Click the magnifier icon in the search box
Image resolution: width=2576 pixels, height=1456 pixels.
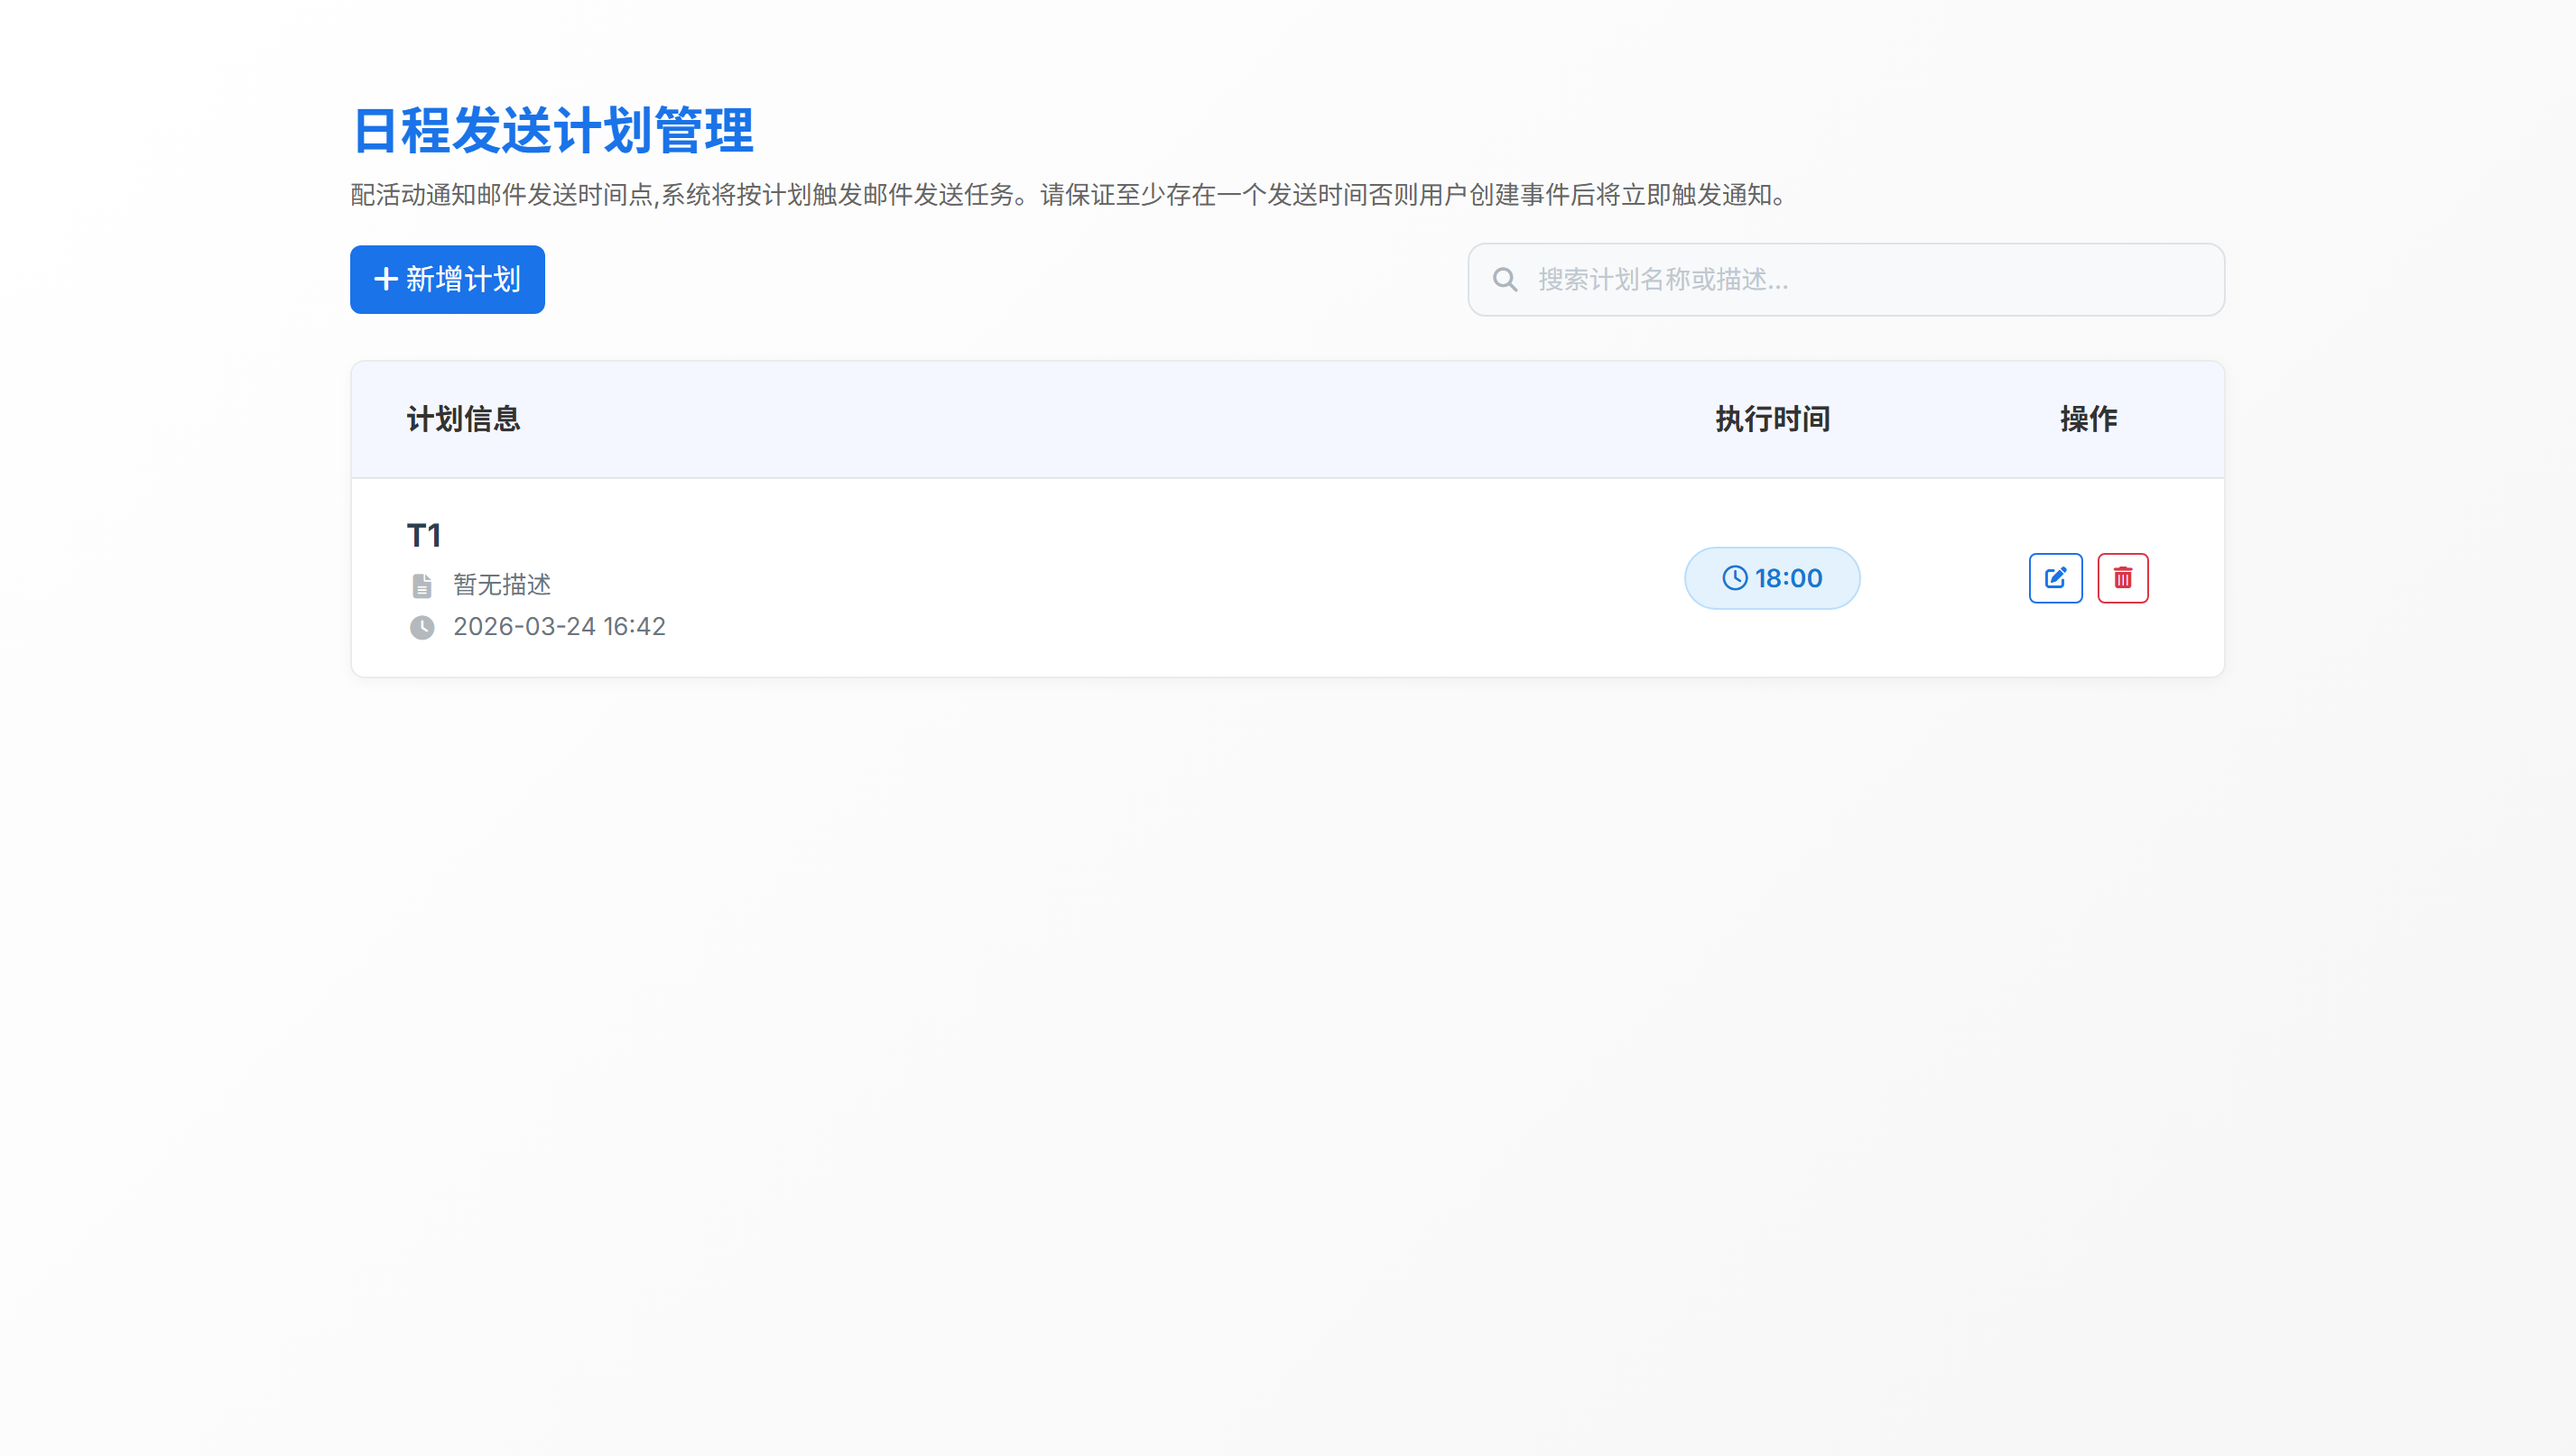point(1505,279)
